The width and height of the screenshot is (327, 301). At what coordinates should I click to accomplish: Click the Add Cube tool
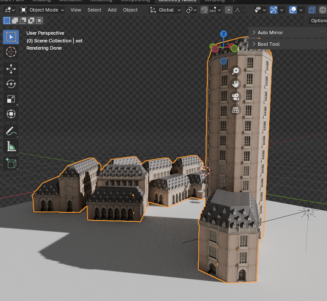[x=11, y=163]
